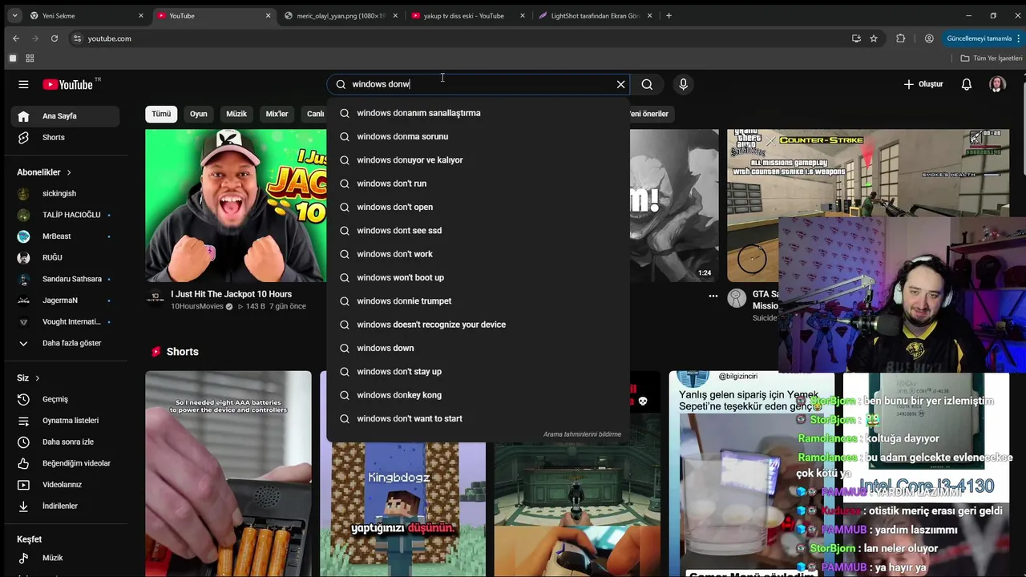1026x577 pixels.
Task: Open the Jackpot 10 Hours video thumbnail
Action: [x=236, y=206]
